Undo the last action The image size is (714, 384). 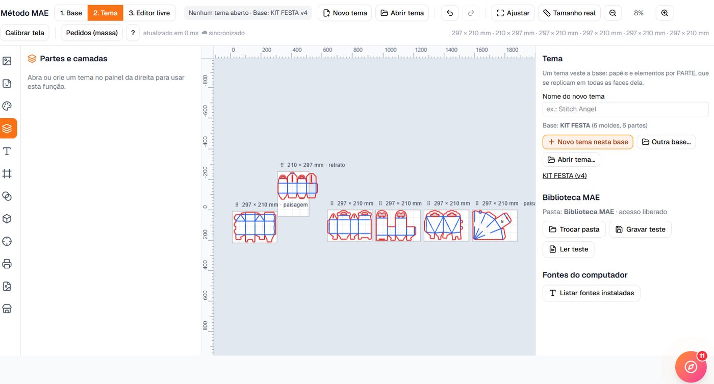click(x=449, y=13)
